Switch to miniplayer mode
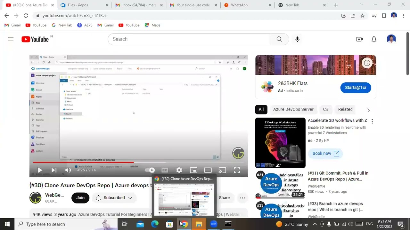Image resolution: width=410 pixels, height=230 pixels. click(193, 170)
